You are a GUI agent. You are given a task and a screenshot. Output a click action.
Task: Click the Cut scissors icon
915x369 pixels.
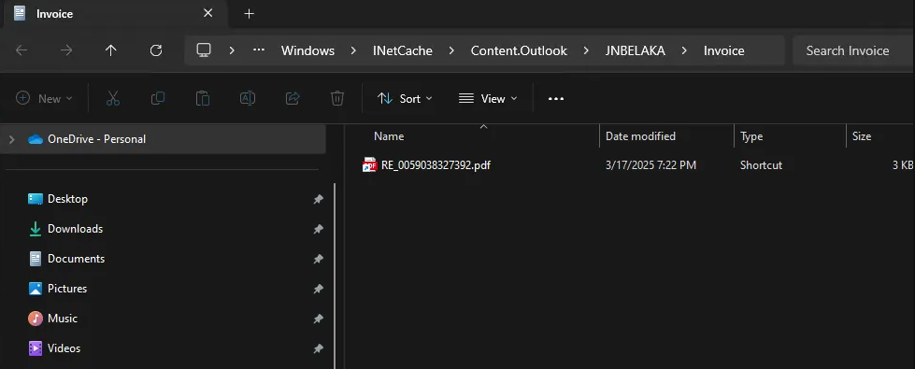(113, 98)
